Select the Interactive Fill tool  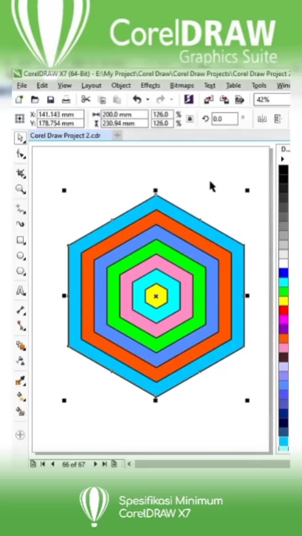(20, 396)
